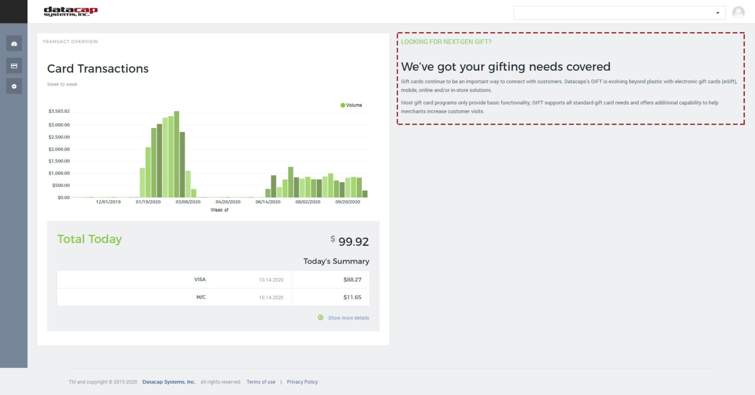Image resolution: width=755 pixels, height=395 pixels.
Task: Open the Dashboard gauge icon in sidebar
Action: [x=14, y=44]
